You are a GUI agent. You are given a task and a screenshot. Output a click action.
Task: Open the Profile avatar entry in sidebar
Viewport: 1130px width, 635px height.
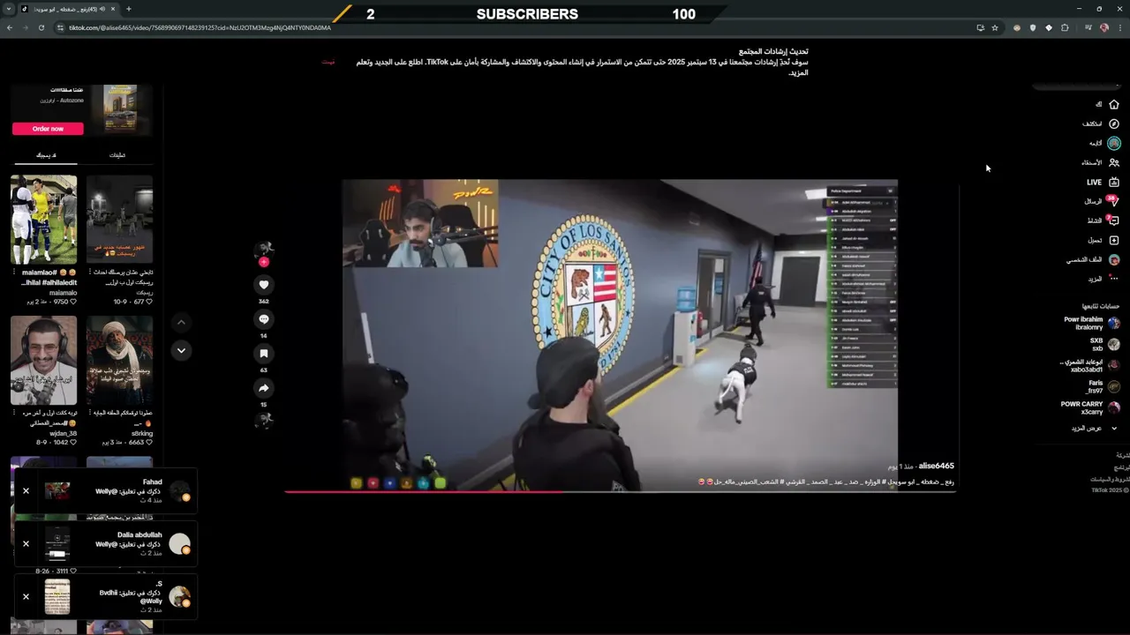tap(1114, 259)
